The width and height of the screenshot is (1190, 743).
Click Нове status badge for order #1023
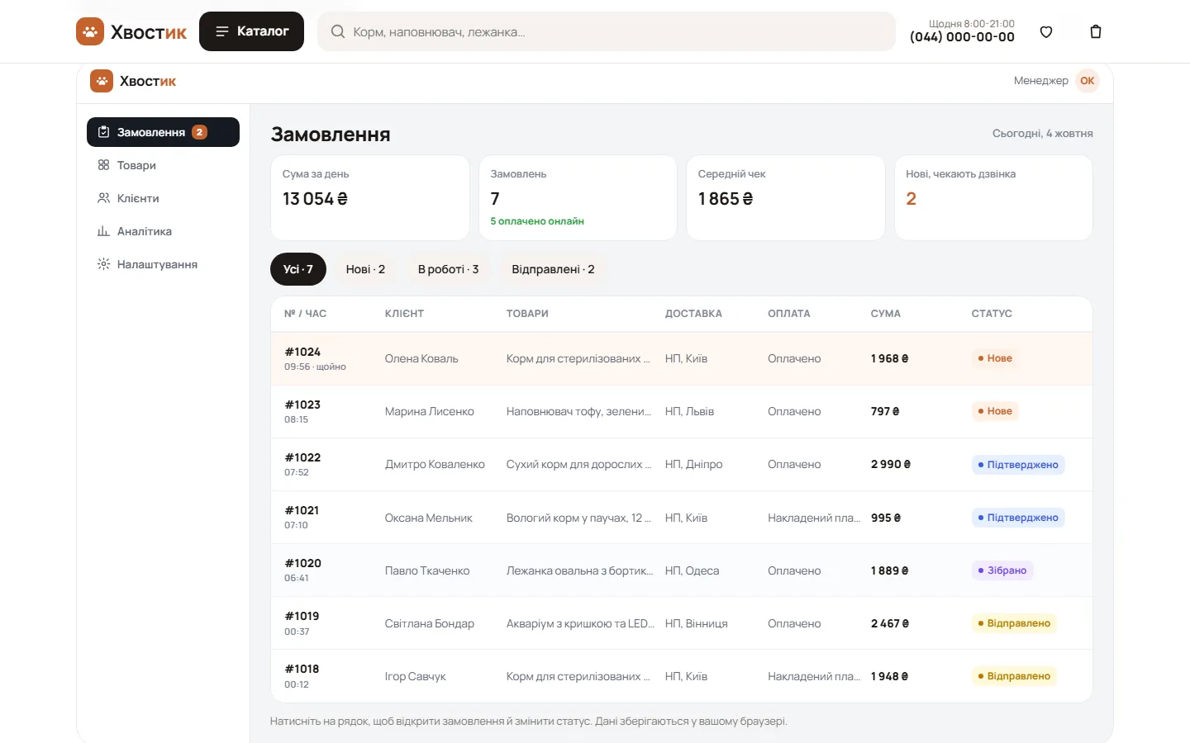[995, 411]
